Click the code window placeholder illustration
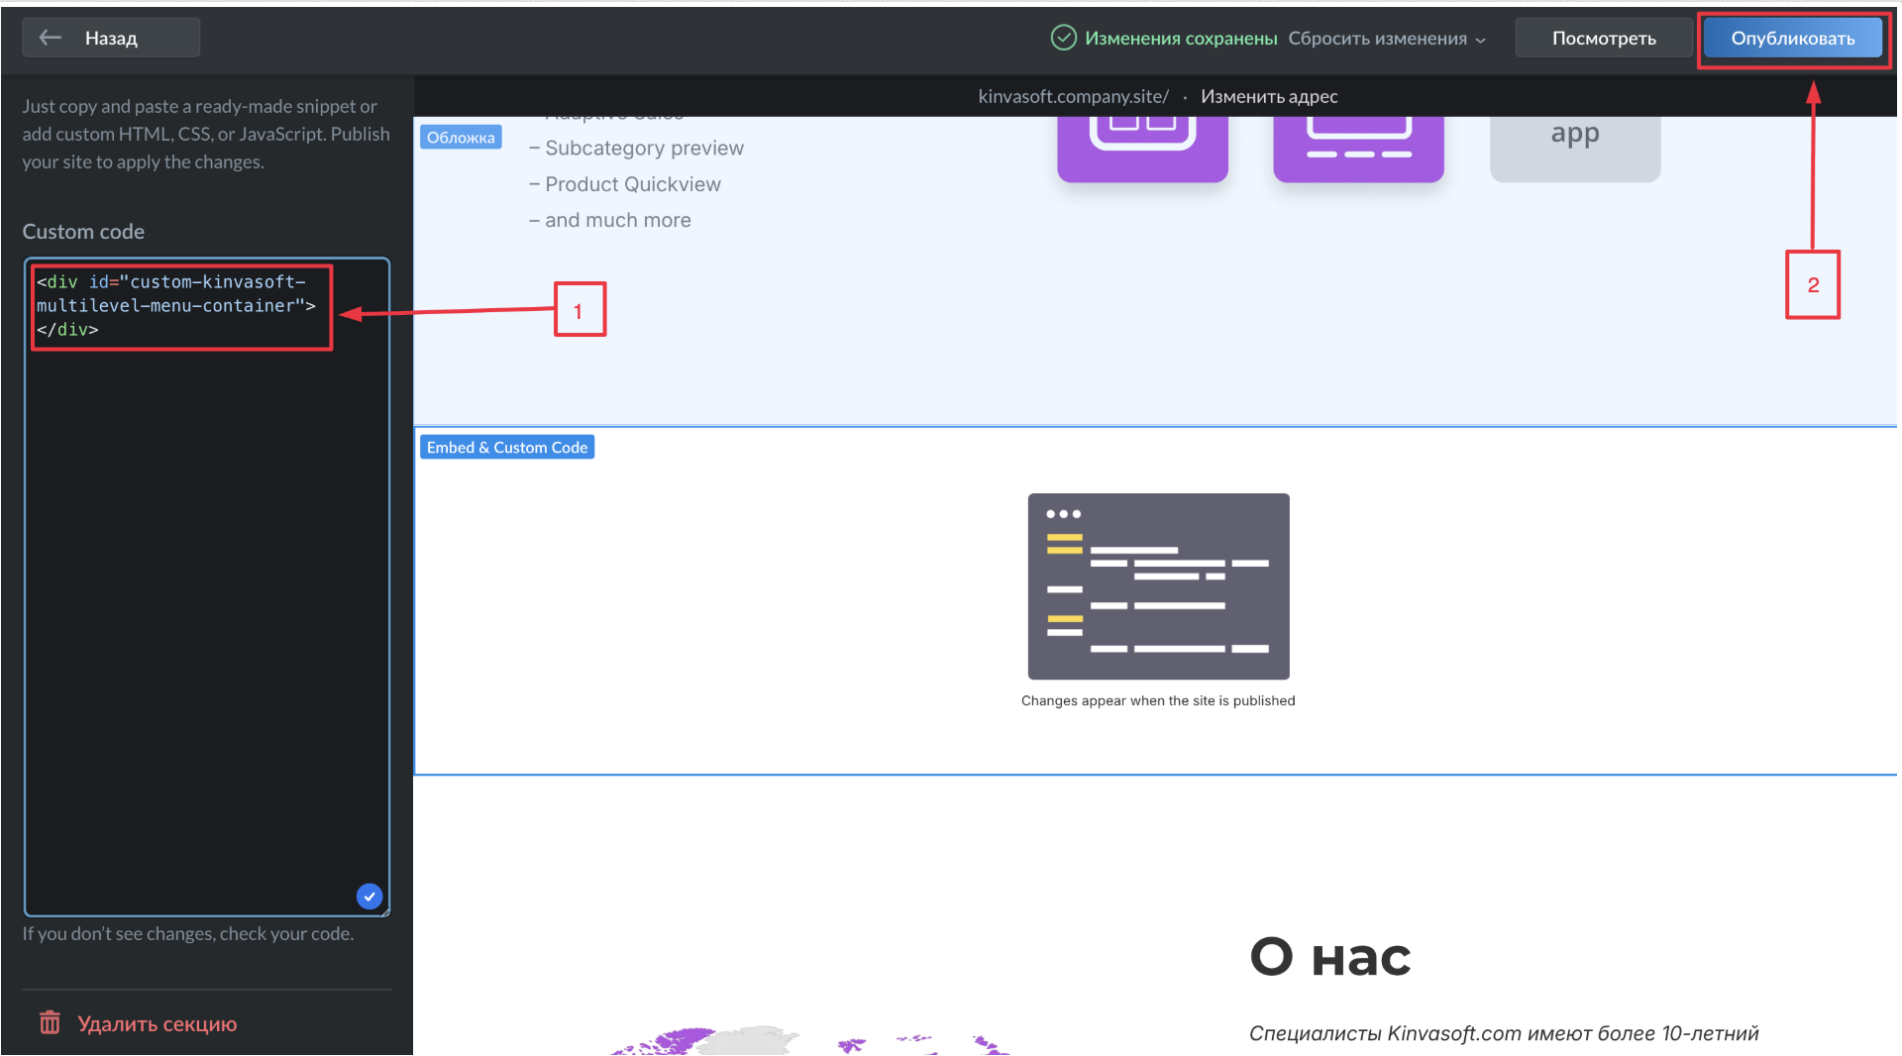 1158,585
